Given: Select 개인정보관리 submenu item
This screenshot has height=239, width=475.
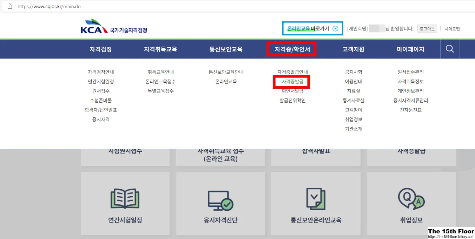Looking at the screenshot, I should pos(411,91).
